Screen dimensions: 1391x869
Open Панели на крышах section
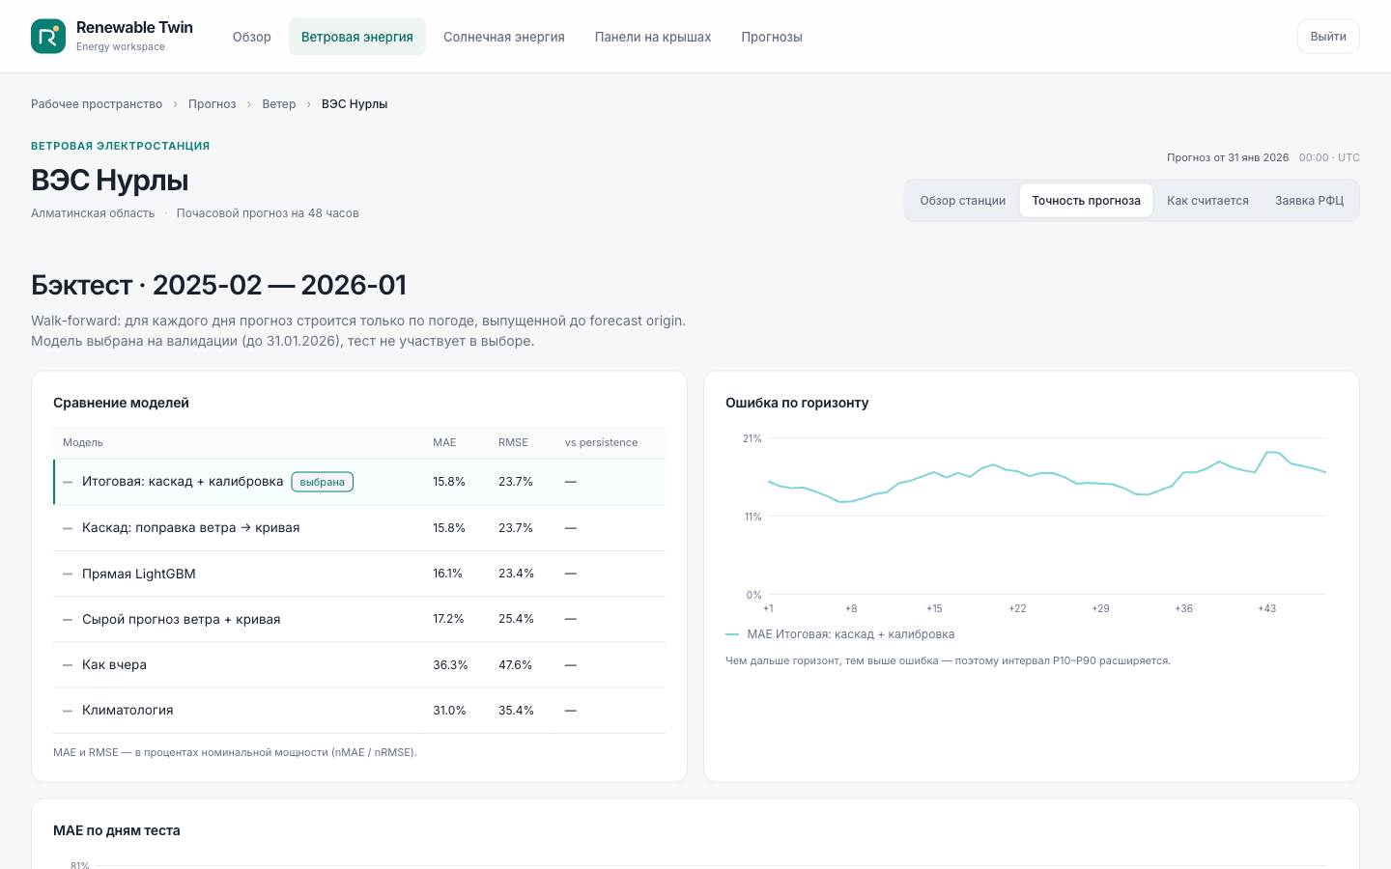click(x=653, y=37)
